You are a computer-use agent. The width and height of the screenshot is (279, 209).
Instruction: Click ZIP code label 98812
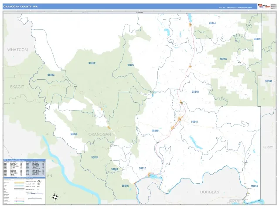pos(143,169)
